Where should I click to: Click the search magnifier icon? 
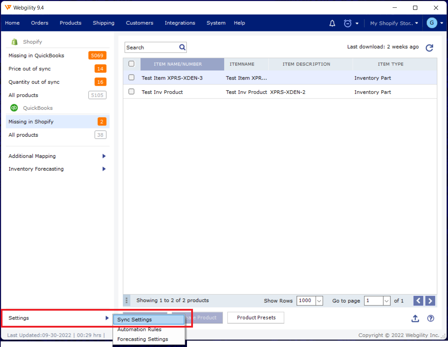point(182,47)
